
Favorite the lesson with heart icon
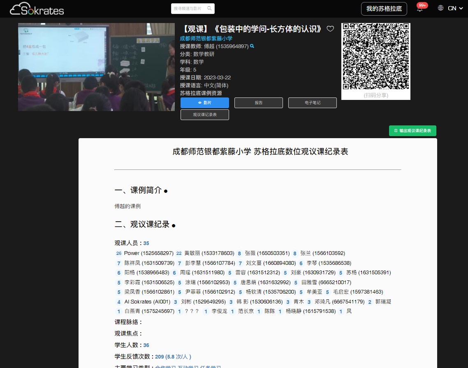click(330, 29)
